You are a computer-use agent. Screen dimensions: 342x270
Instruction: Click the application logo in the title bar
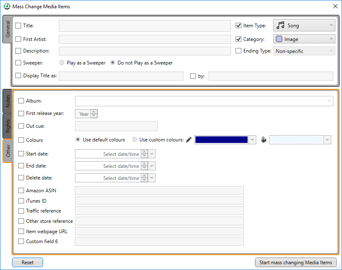(x=6, y=6)
